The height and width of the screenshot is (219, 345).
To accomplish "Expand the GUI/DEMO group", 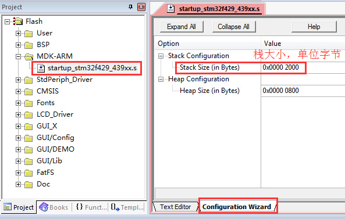I will click(x=18, y=150).
